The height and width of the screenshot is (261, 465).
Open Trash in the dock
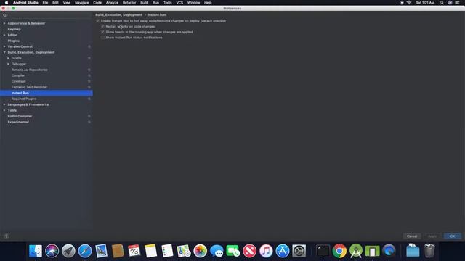429,251
